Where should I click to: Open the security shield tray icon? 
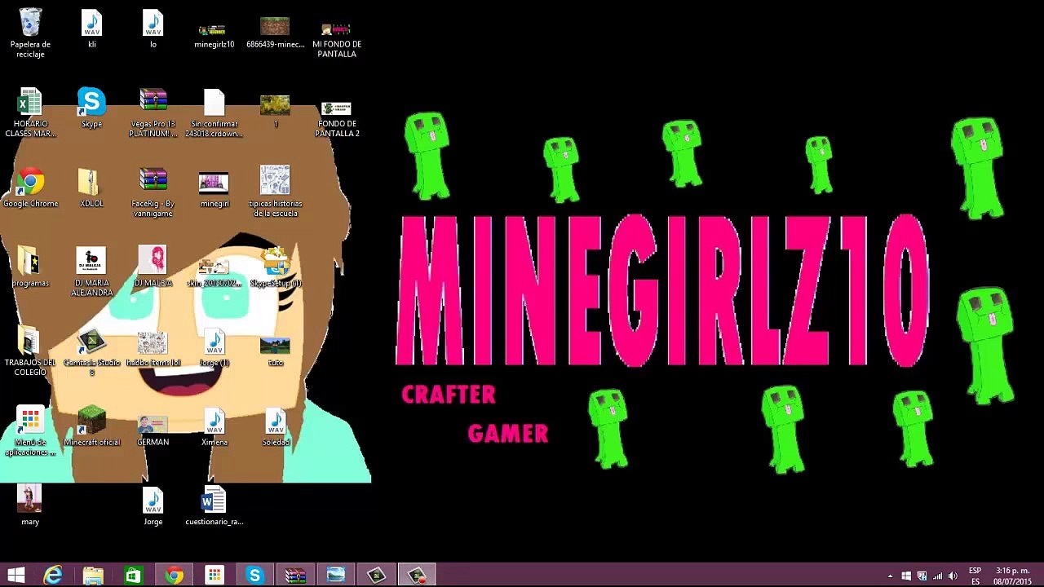[x=922, y=576]
